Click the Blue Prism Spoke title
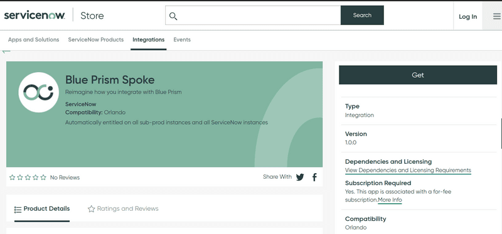 (110, 80)
